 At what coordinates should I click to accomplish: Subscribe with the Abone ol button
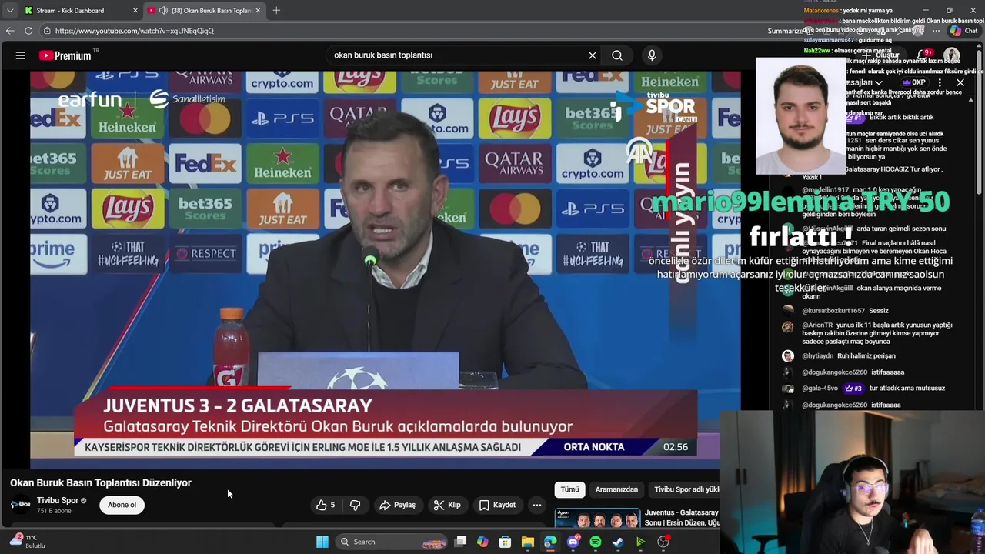[x=122, y=505]
